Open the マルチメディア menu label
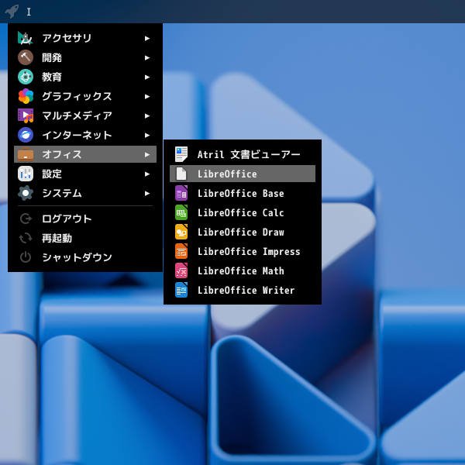Viewport: 465px width, 465px height. click(x=77, y=115)
